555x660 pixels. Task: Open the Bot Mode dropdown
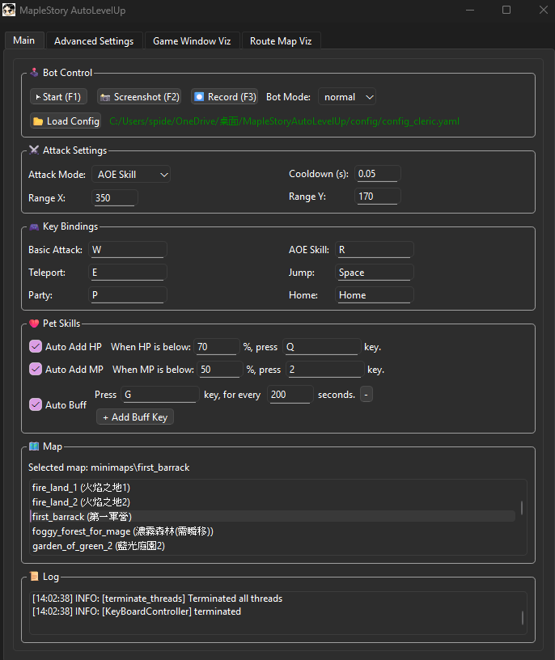(346, 97)
